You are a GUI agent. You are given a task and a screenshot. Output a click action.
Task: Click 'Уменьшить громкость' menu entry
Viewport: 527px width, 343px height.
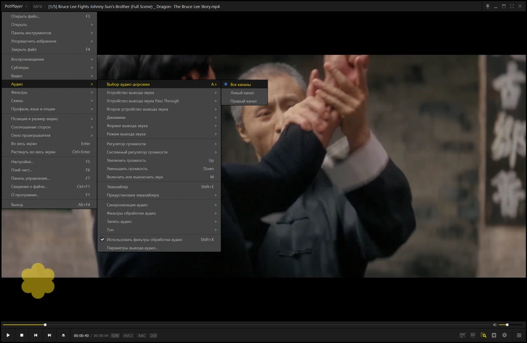(x=159, y=169)
